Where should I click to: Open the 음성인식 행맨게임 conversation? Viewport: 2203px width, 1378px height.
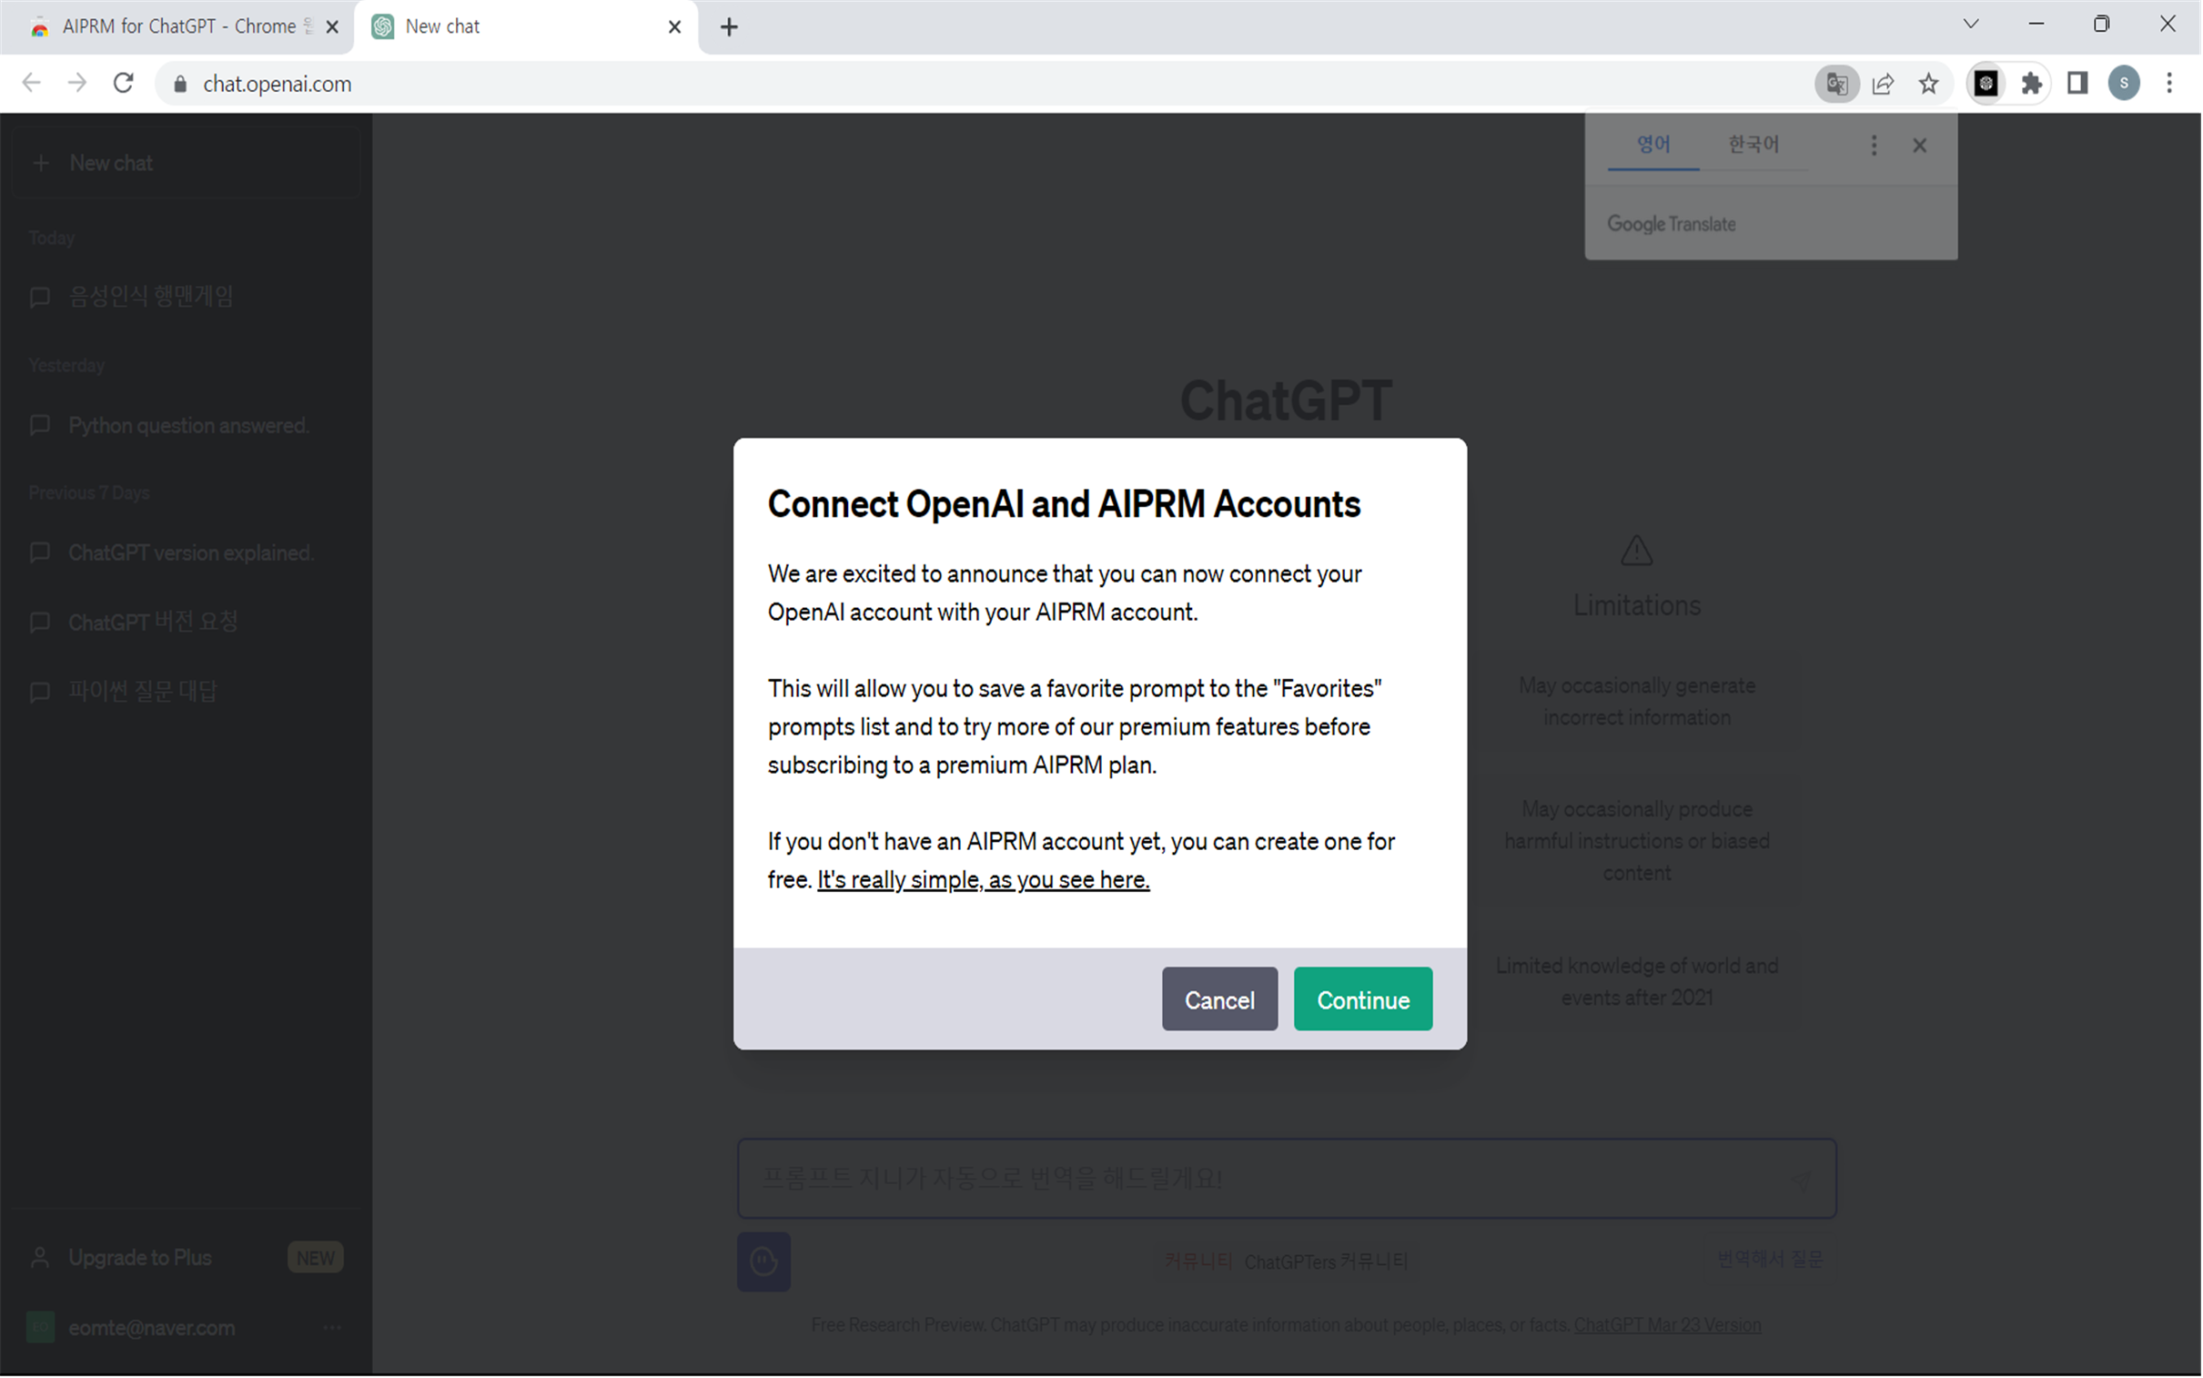pyautogui.click(x=186, y=297)
